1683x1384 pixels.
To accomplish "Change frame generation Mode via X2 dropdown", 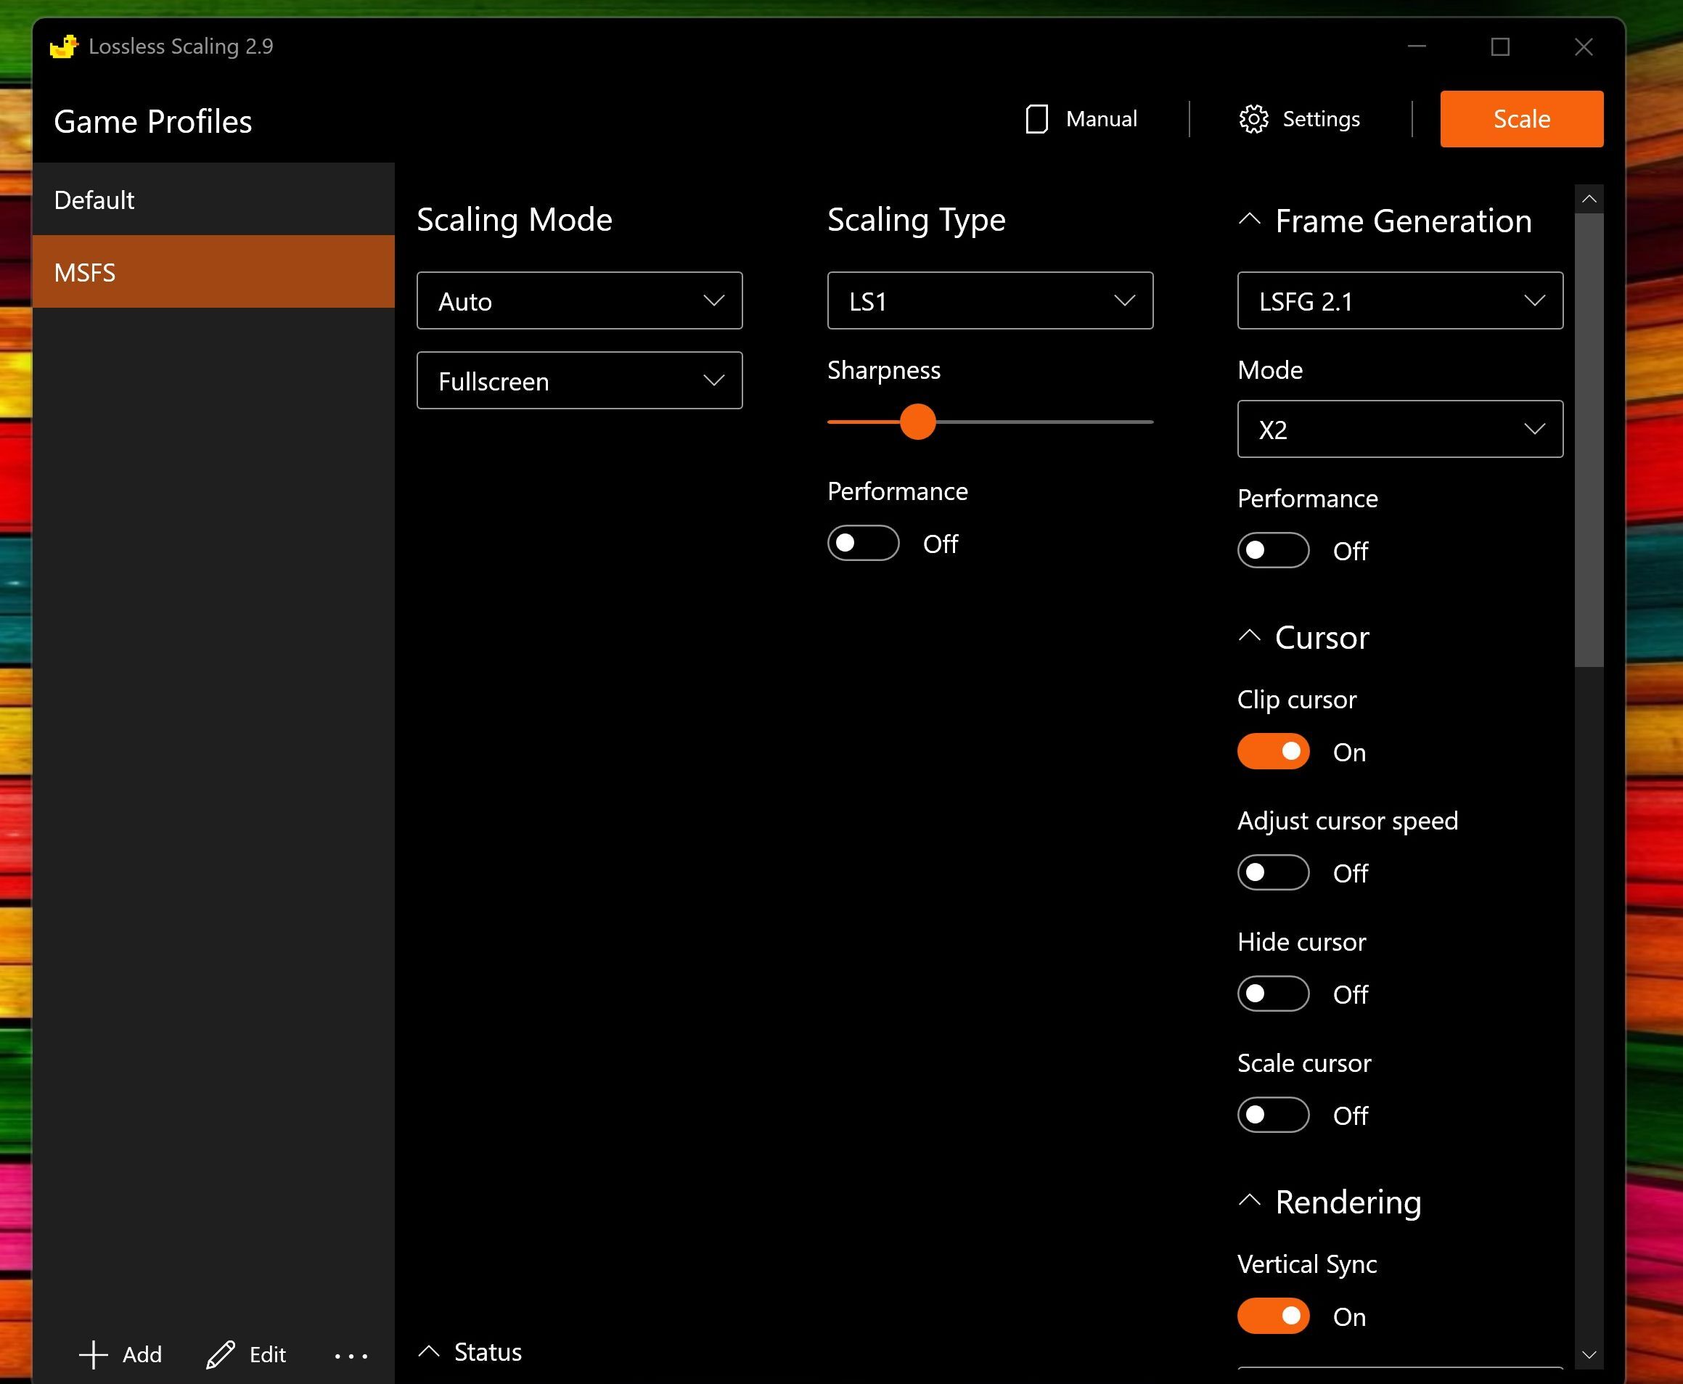I will 1399,429.
